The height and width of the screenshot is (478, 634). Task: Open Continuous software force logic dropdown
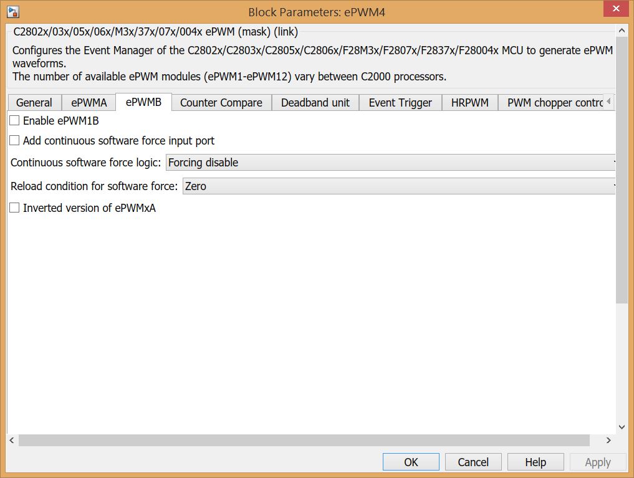coord(391,163)
